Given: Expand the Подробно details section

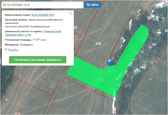Looking at the screenshot, I should click(x=13, y=50).
